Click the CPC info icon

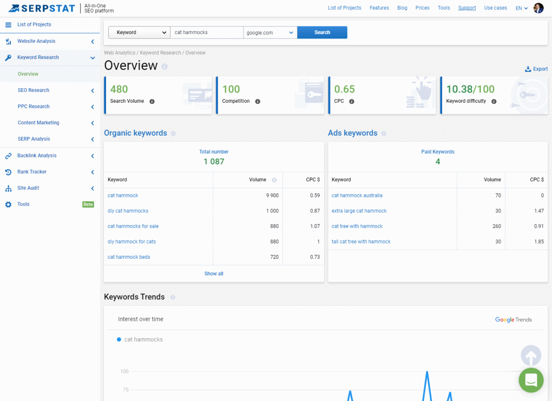click(x=351, y=101)
